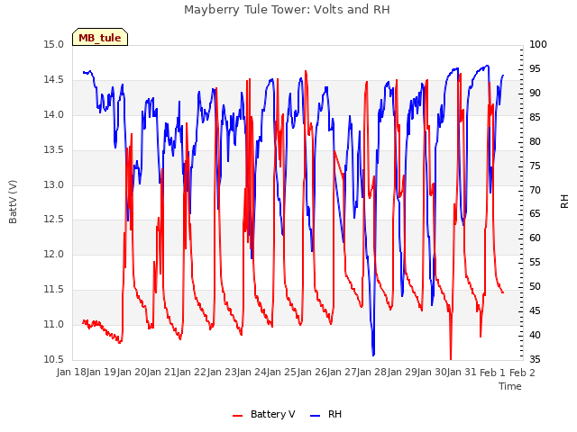The width and height of the screenshot is (577, 432).
Task: Click the 60 right axis label
Action: click(x=535, y=238)
